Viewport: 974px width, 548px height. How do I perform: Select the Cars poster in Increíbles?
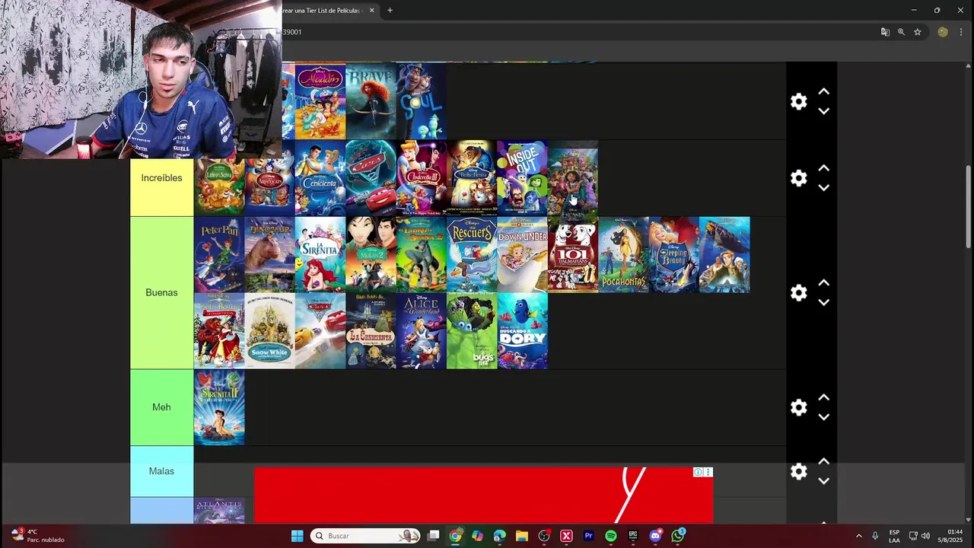click(x=371, y=178)
